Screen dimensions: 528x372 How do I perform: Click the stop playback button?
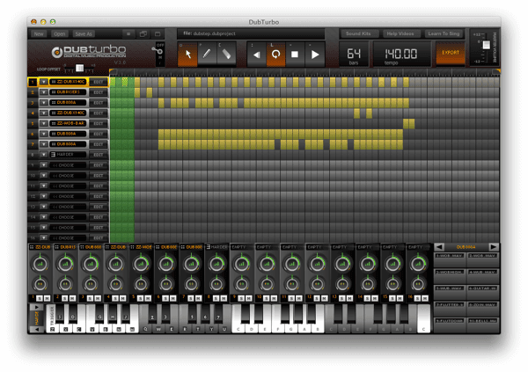[295, 55]
